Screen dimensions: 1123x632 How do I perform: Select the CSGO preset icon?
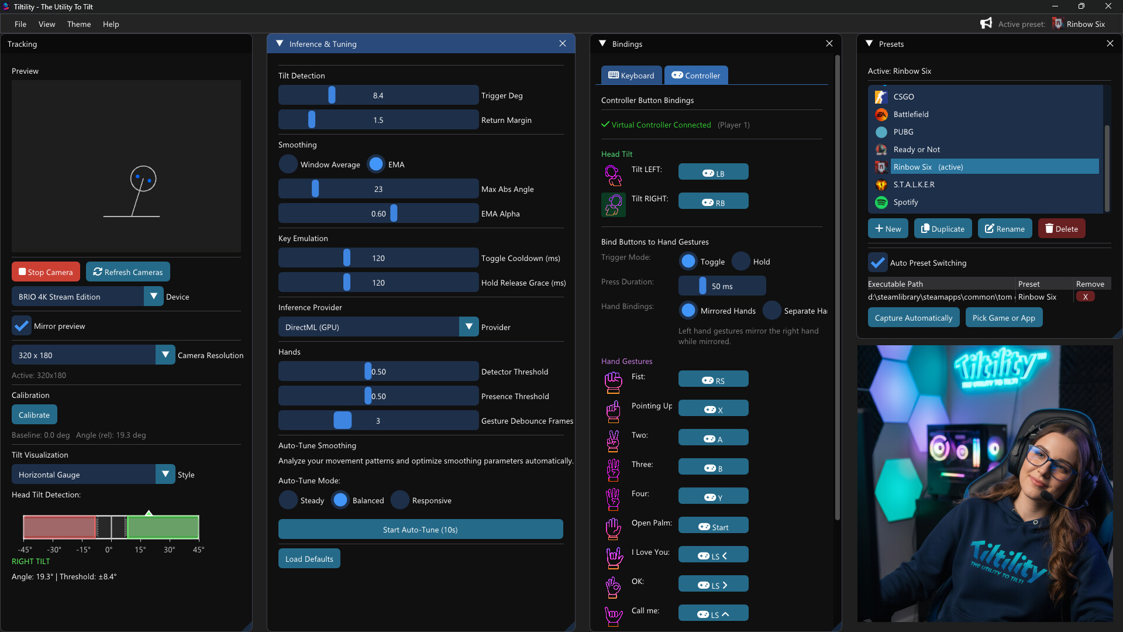(x=881, y=97)
